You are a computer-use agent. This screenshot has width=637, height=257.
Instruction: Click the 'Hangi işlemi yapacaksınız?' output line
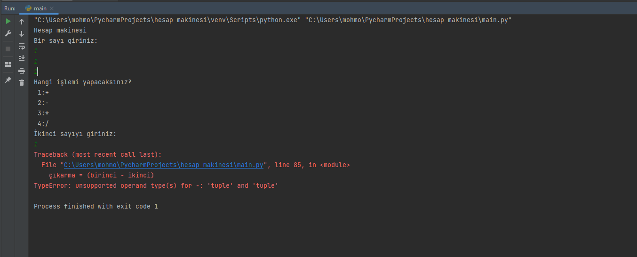tap(83, 82)
